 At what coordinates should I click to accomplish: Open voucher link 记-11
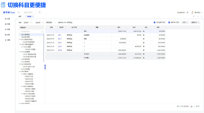click(60, 39)
